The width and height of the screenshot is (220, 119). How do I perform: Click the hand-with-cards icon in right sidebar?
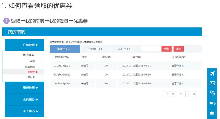[x=212, y=103]
